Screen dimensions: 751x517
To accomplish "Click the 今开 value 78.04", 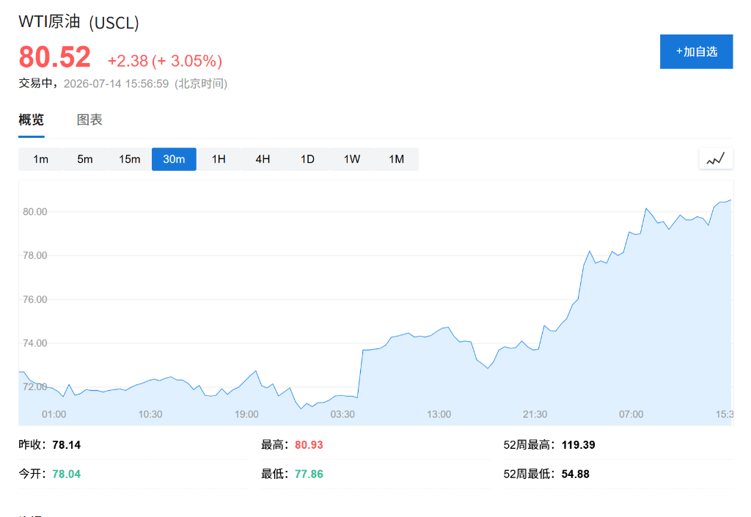I will tap(67, 474).
